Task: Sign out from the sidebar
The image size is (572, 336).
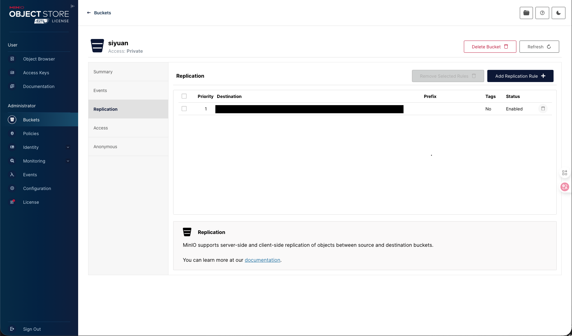Action: pyautogui.click(x=32, y=329)
